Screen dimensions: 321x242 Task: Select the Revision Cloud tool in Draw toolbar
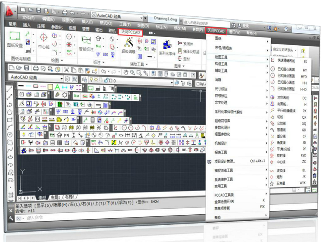pyautogui.click(x=10, y=142)
